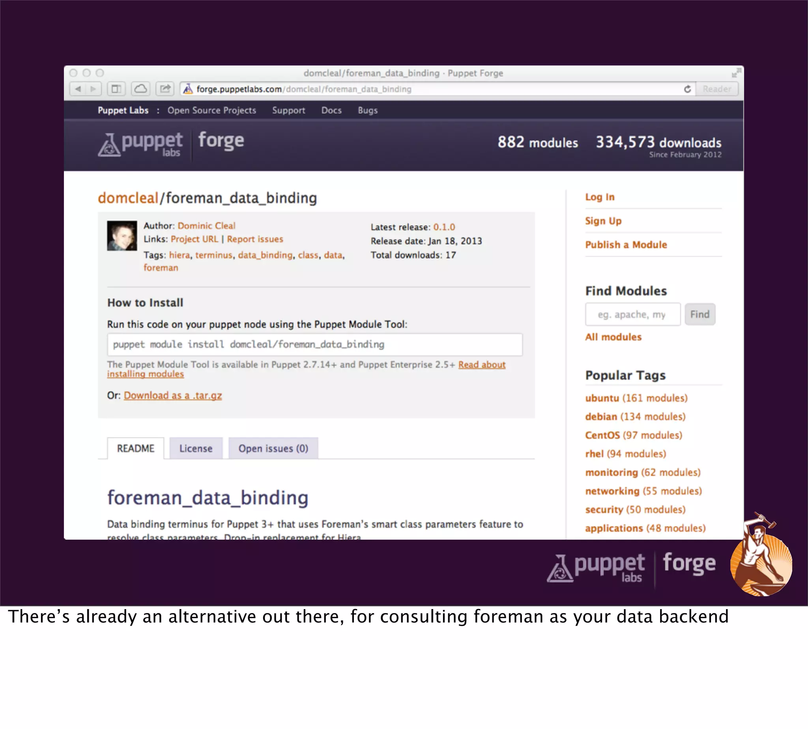This screenshot has width=808, height=729.
Task: Click the foreman_data_binding README heading
Action: point(208,498)
